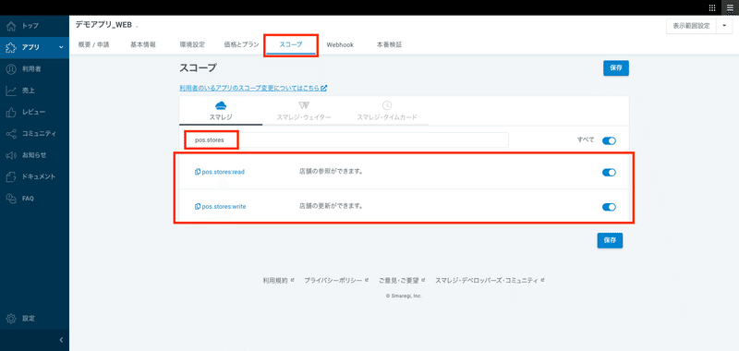Switch to the 価格とプラン tab
Image resolution: width=739 pixels, height=351 pixels.
click(241, 45)
